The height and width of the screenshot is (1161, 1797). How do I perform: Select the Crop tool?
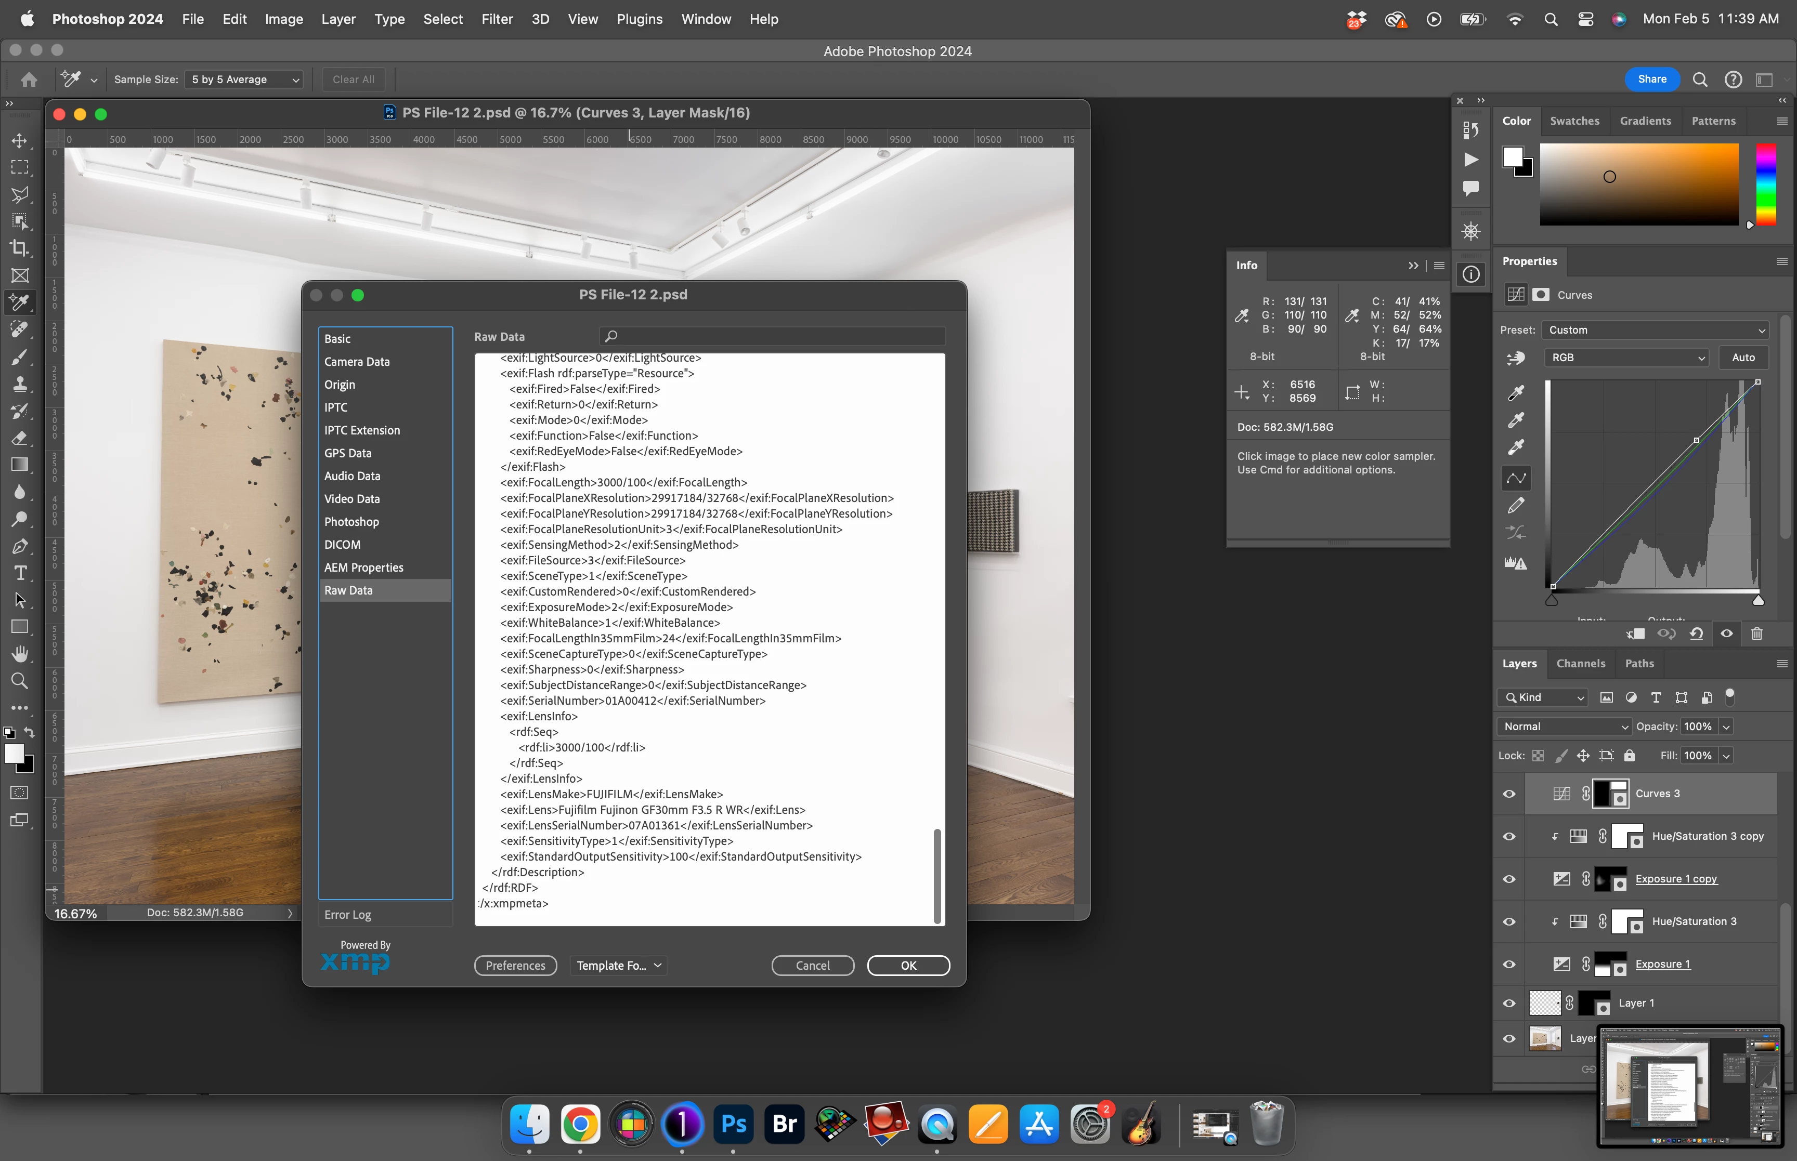coord(20,248)
